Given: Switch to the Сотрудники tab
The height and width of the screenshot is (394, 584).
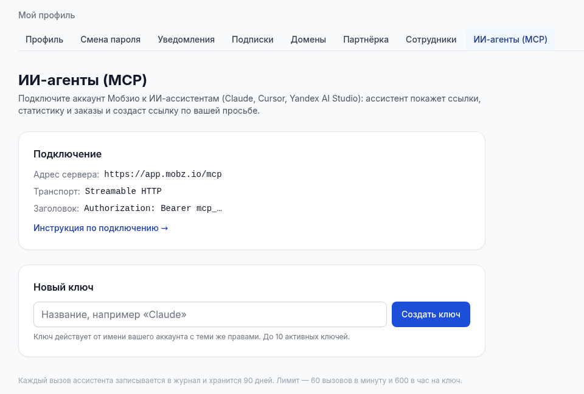Looking at the screenshot, I should (431, 40).
